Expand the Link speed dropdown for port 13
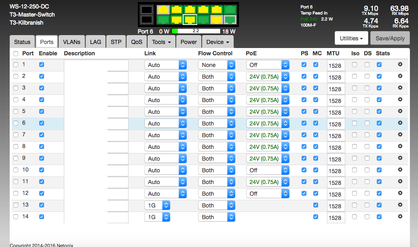 [157, 205]
